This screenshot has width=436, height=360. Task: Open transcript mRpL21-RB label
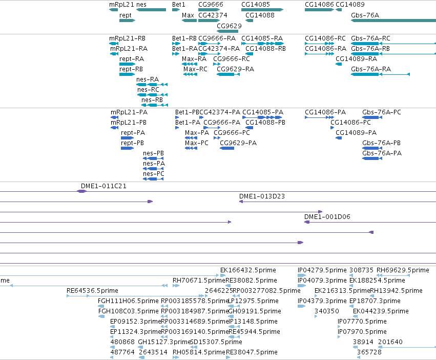pos(128,38)
